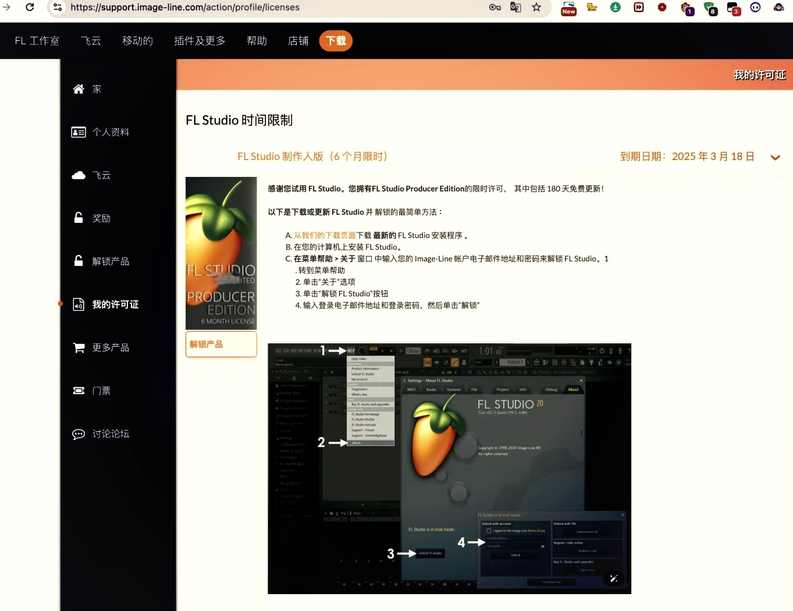Bookmark this page with star icon

[536, 7]
